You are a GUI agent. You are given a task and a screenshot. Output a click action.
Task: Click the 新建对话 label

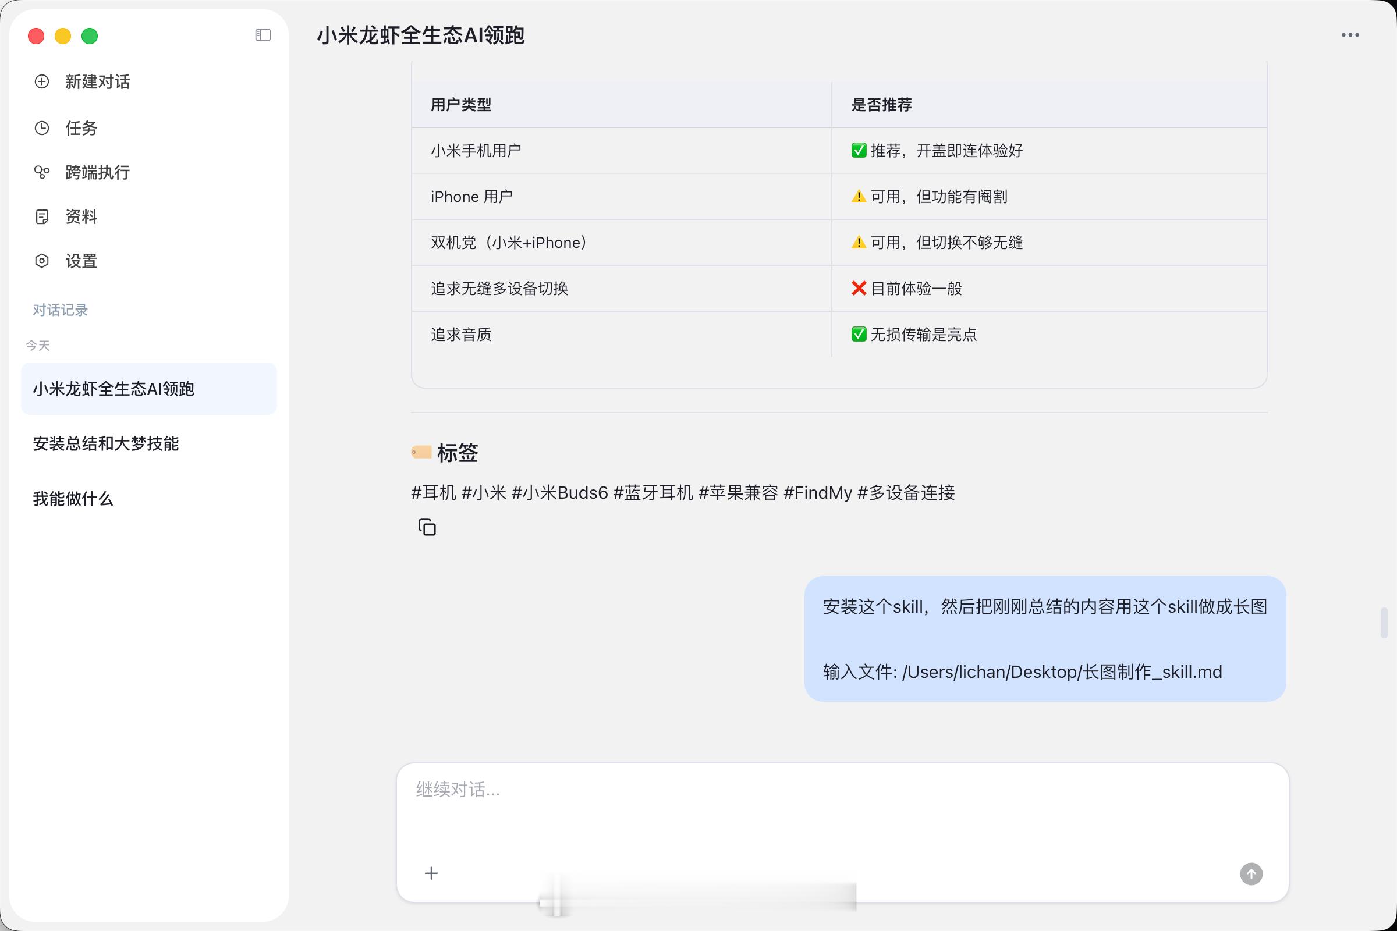pos(97,81)
